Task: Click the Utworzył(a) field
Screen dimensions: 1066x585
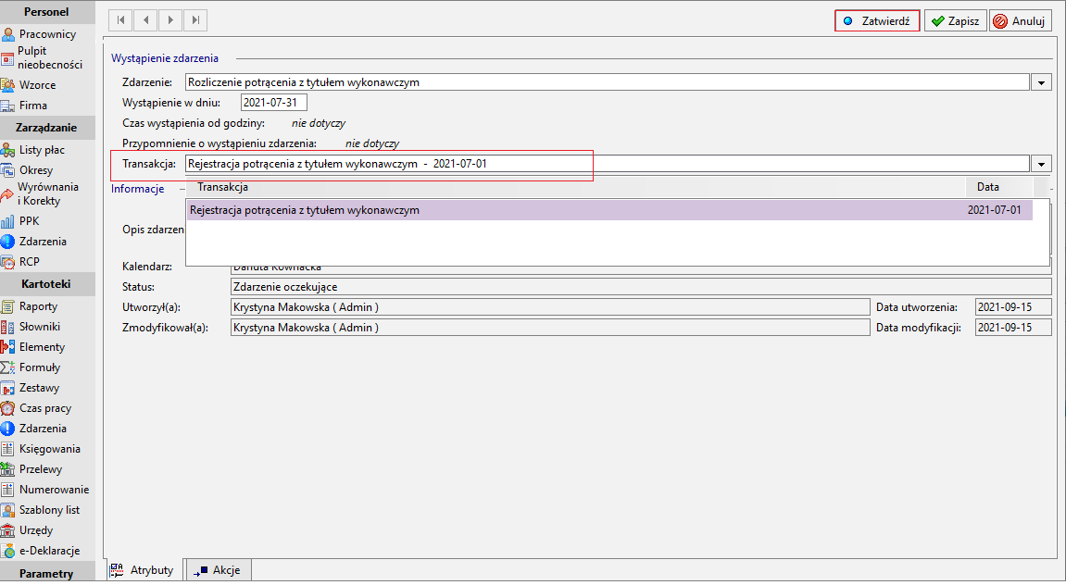Action: tap(550, 307)
